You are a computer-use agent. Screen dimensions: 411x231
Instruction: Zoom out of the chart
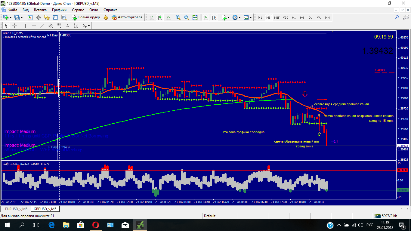[187, 17]
